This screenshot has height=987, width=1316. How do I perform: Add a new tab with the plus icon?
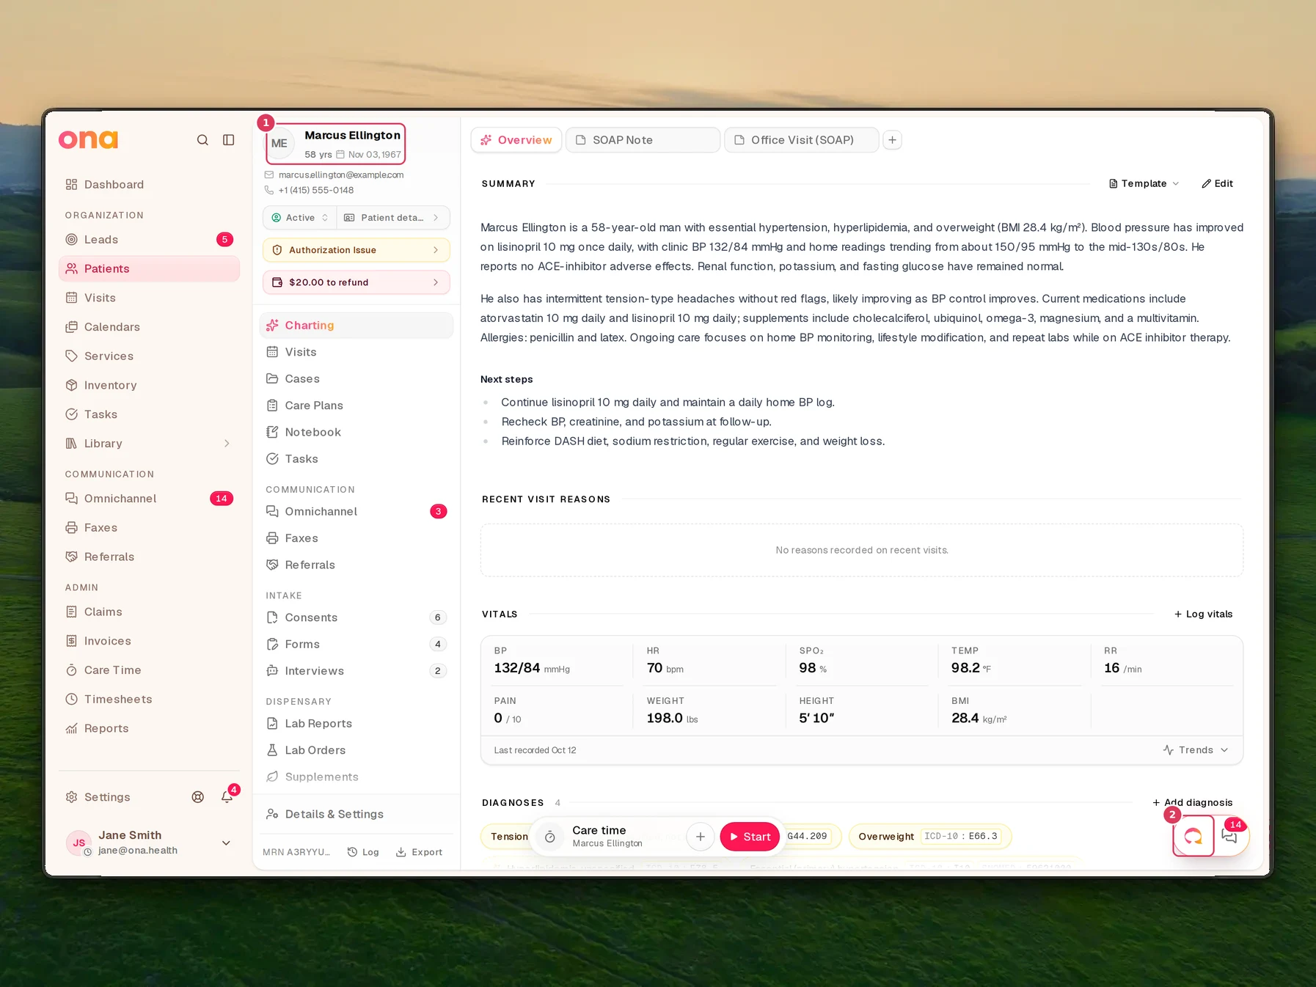tap(892, 140)
